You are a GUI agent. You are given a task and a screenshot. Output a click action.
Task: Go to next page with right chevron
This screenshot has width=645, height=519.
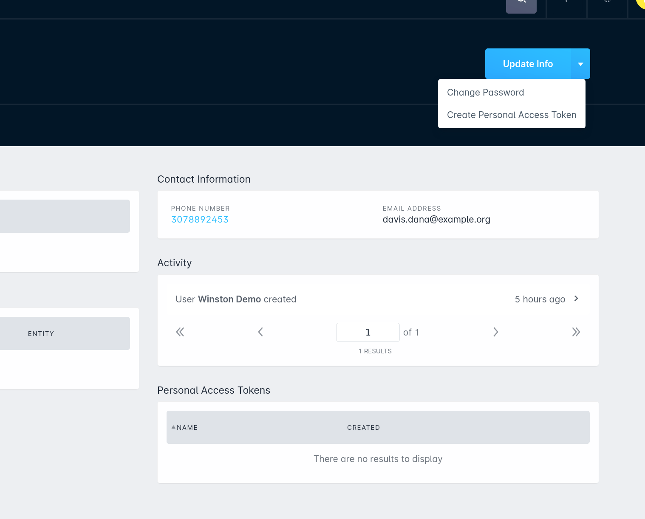(496, 332)
